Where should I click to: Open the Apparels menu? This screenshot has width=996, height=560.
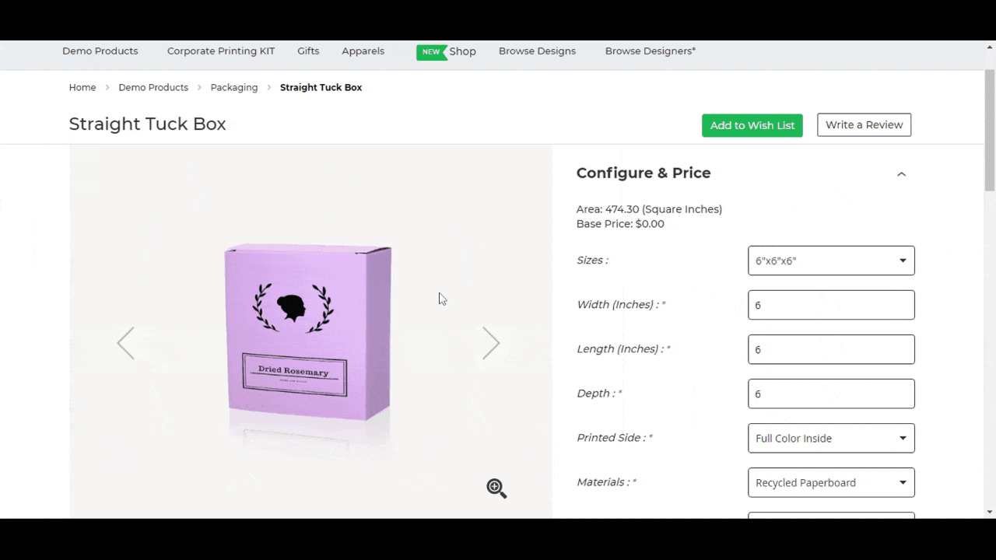pyautogui.click(x=363, y=51)
